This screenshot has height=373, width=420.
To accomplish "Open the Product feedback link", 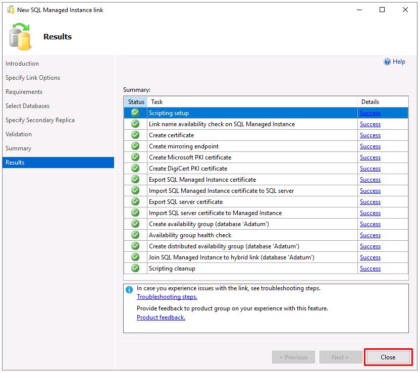I will (161, 317).
